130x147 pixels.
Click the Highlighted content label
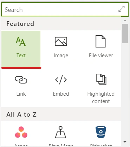(101, 97)
